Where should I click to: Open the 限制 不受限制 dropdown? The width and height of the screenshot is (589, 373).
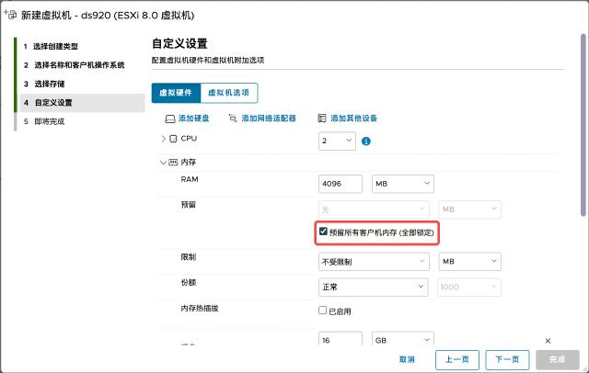[375, 262]
